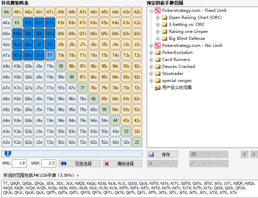This screenshot has width=258, height=198.
Task: Expand the Open Raising Chart (ORC) folder
Action: 158,18
